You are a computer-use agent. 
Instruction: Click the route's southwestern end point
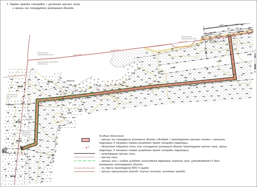click(x=22, y=148)
